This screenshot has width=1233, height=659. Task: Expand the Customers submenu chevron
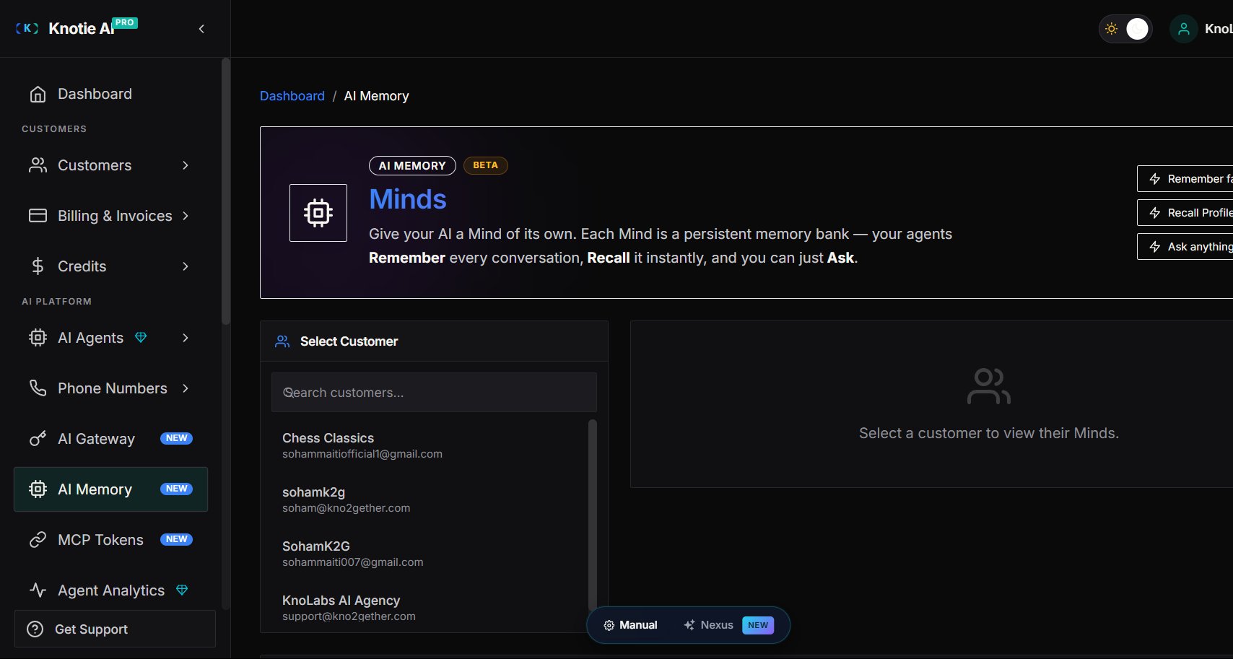pos(186,165)
